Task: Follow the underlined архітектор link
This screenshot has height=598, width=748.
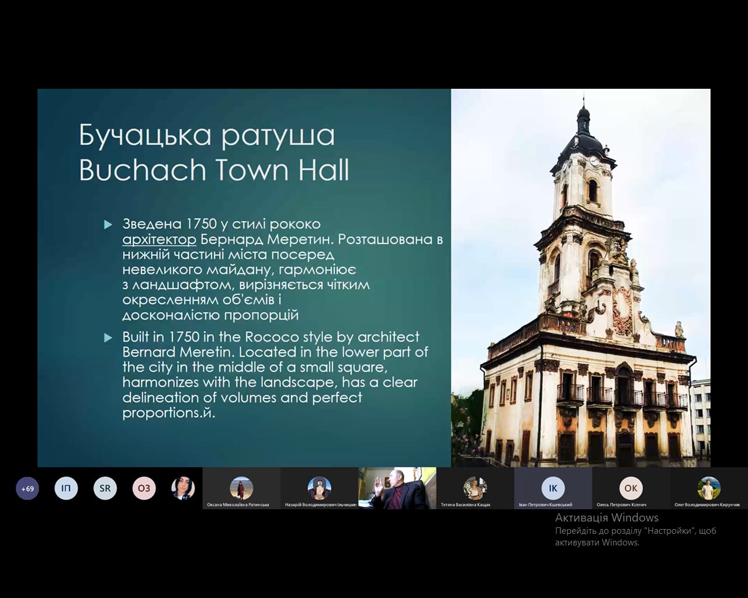Action: (159, 239)
